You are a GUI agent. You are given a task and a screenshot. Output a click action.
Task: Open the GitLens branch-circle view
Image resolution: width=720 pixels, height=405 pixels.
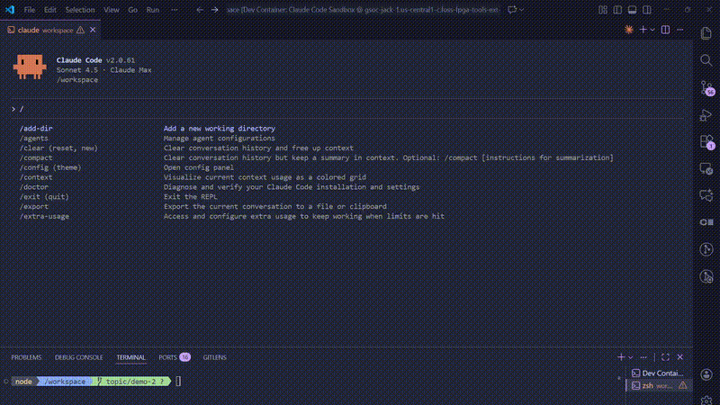click(x=706, y=249)
